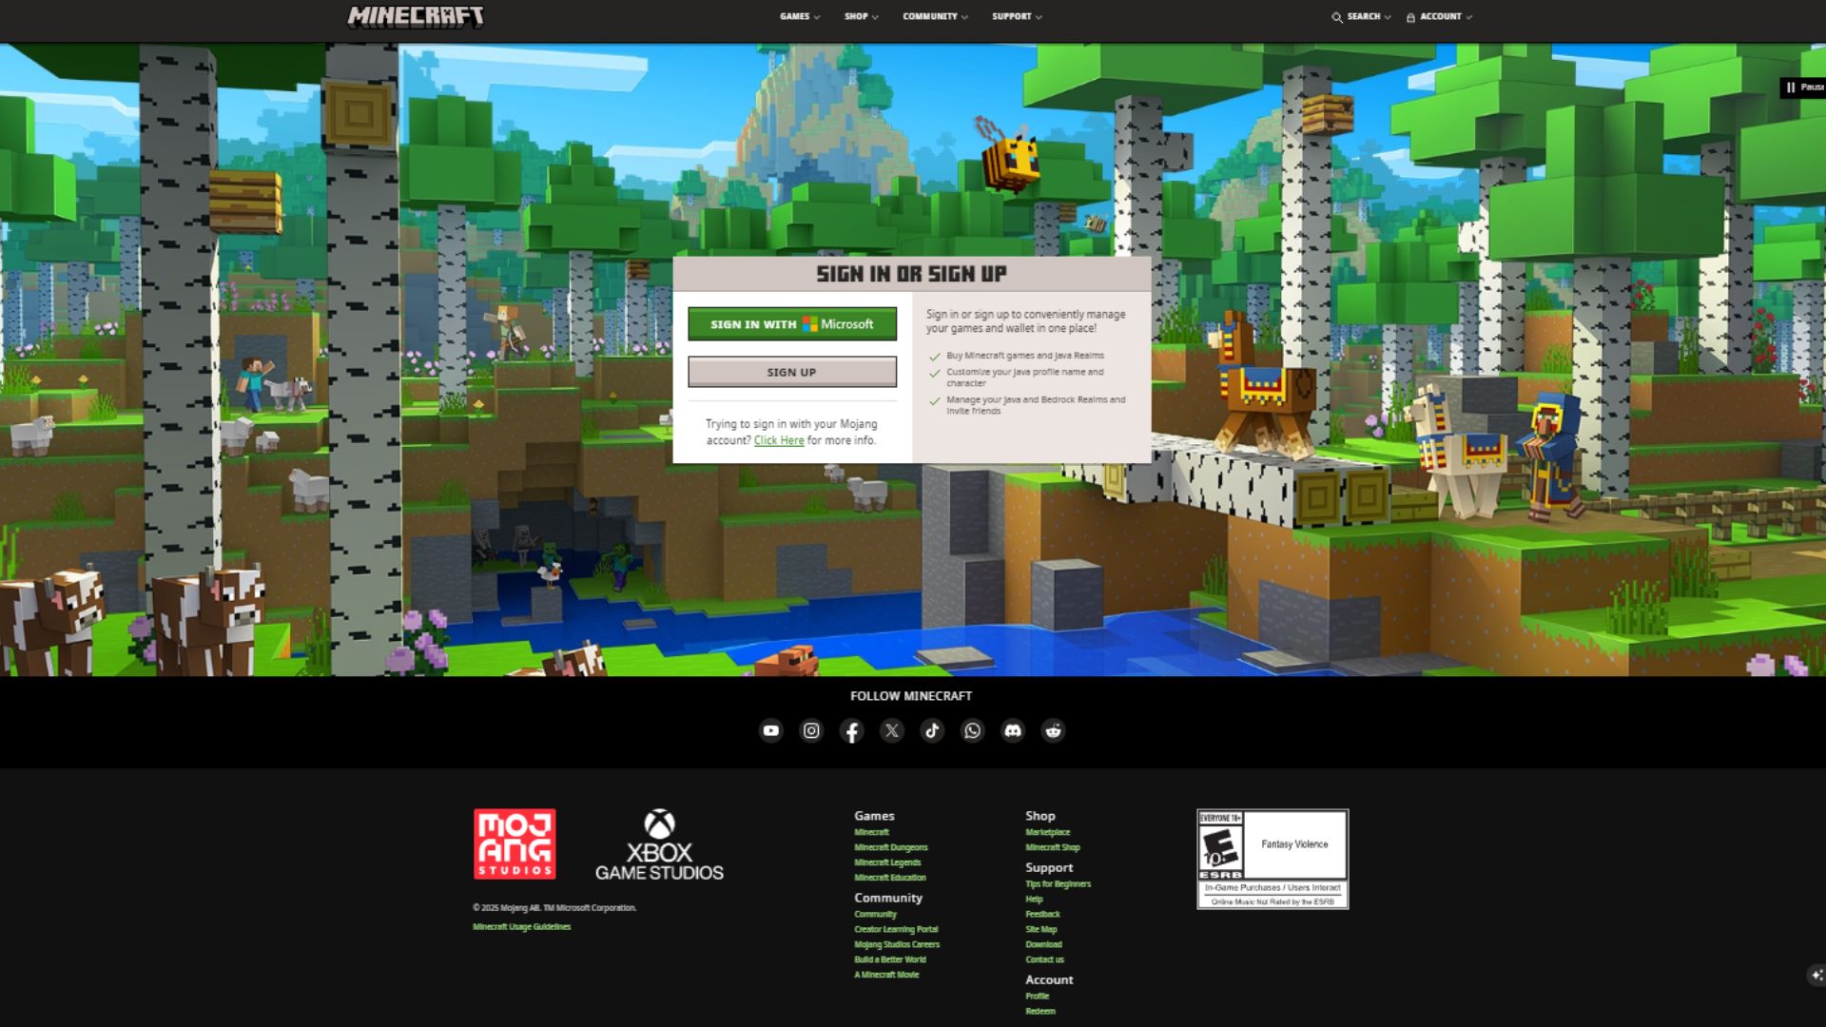Open Minecraft Usage Guidelines footer link
1826x1027 pixels.
[x=521, y=927]
